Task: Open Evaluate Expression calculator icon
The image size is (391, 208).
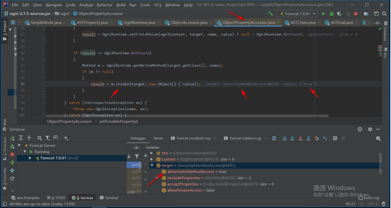Action: 335,138
